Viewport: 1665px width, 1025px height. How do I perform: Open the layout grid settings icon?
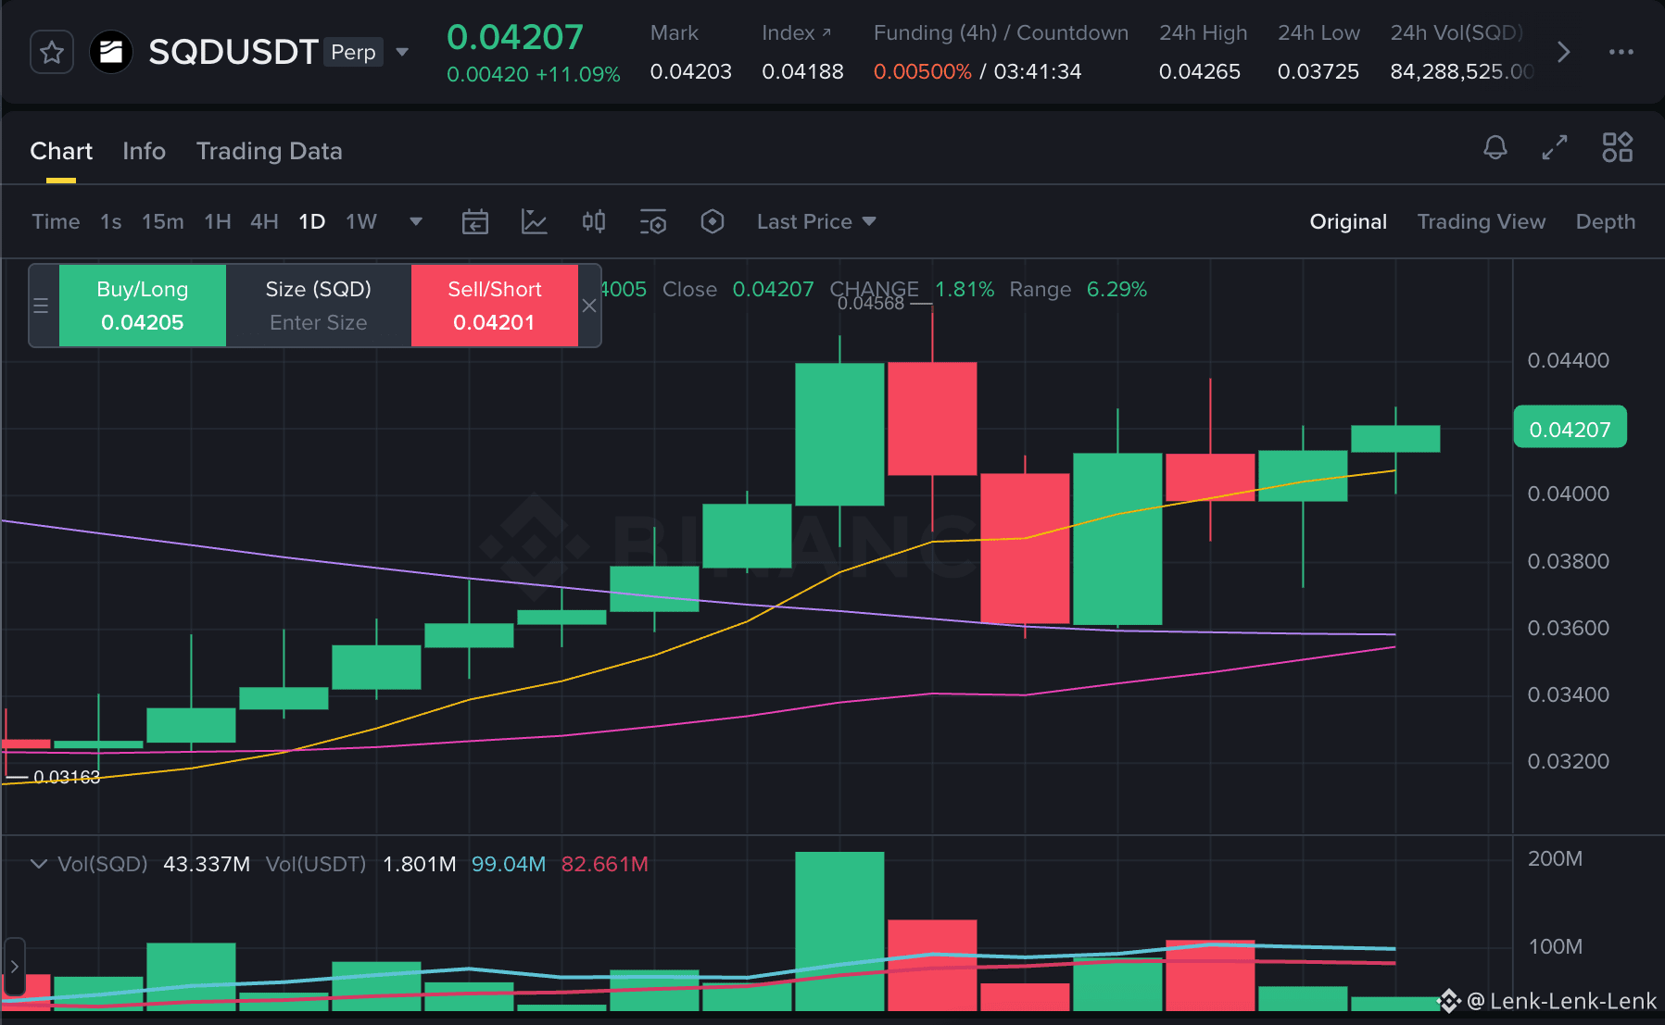(x=1618, y=147)
